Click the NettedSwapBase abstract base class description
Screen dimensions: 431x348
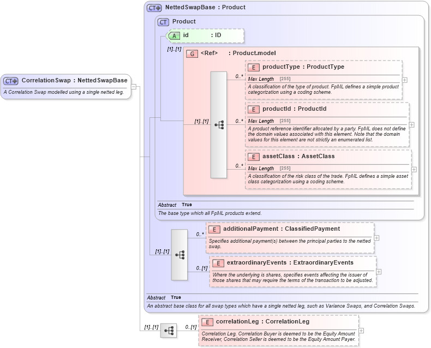[281, 306]
